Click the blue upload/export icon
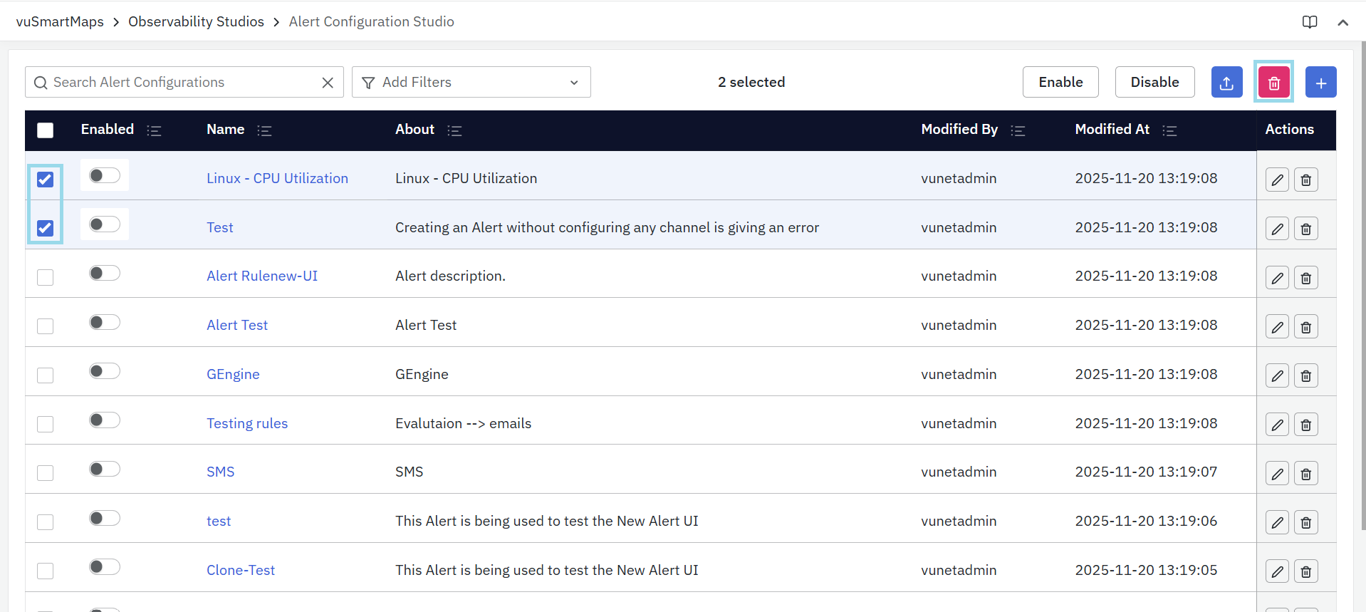Viewport: 1366px width, 612px height. [x=1226, y=83]
